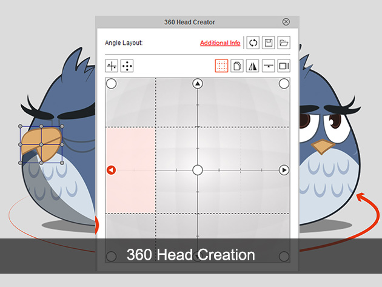Click the copy pages icon
This screenshot has height=287, width=382.
coord(237,66)
